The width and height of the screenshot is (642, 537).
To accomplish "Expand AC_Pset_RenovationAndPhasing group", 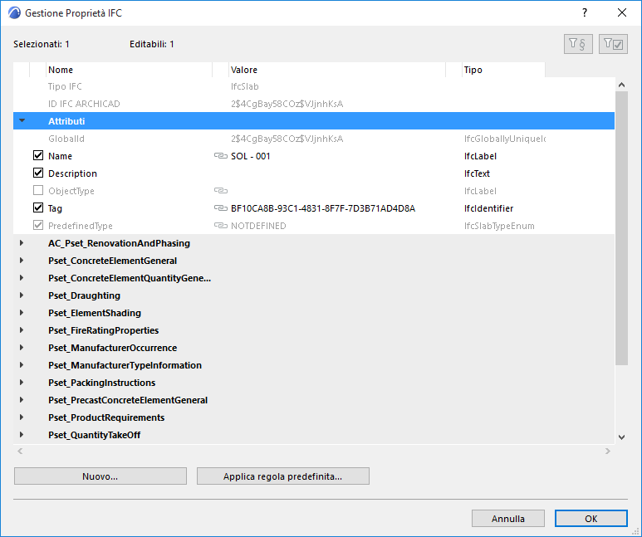I will [22, 243].
